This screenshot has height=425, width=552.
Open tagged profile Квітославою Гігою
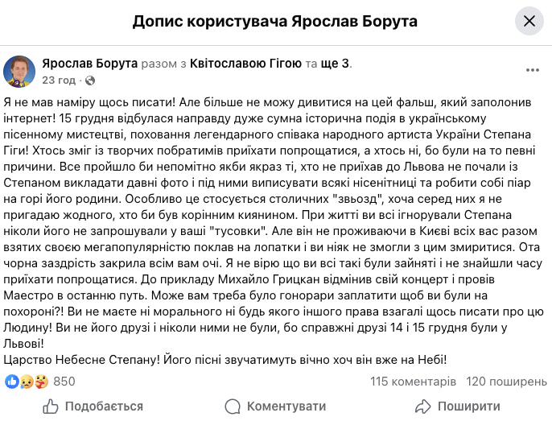(246, 63)
